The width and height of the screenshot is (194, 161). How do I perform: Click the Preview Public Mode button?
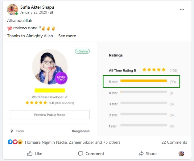(50, 115)
